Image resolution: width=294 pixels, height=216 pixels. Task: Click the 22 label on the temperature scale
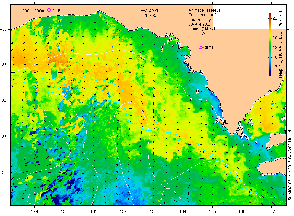tap(275, 18)
